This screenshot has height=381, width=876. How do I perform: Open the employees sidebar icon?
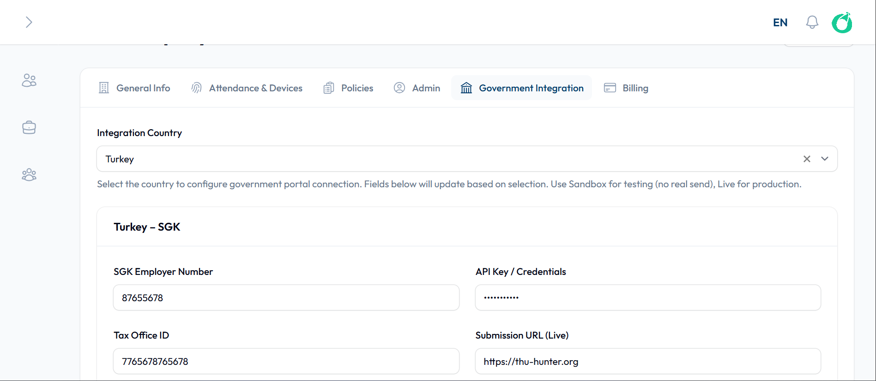tap(29, 81)
